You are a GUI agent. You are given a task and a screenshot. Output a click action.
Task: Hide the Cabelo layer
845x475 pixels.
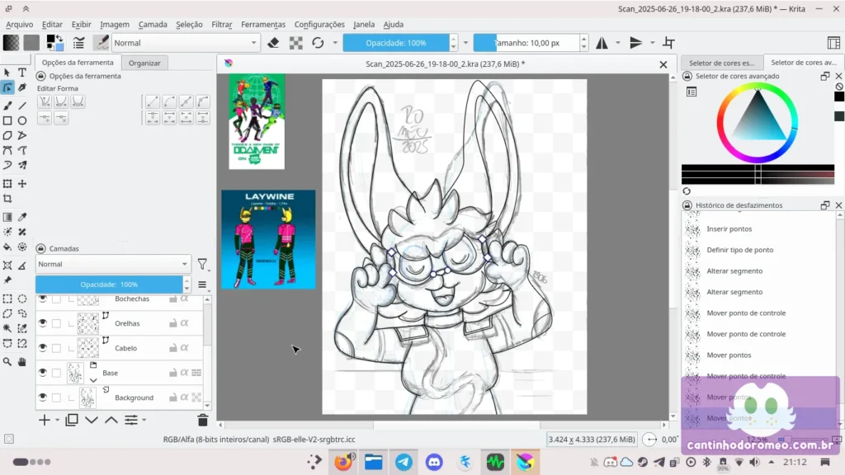(43, 348)
